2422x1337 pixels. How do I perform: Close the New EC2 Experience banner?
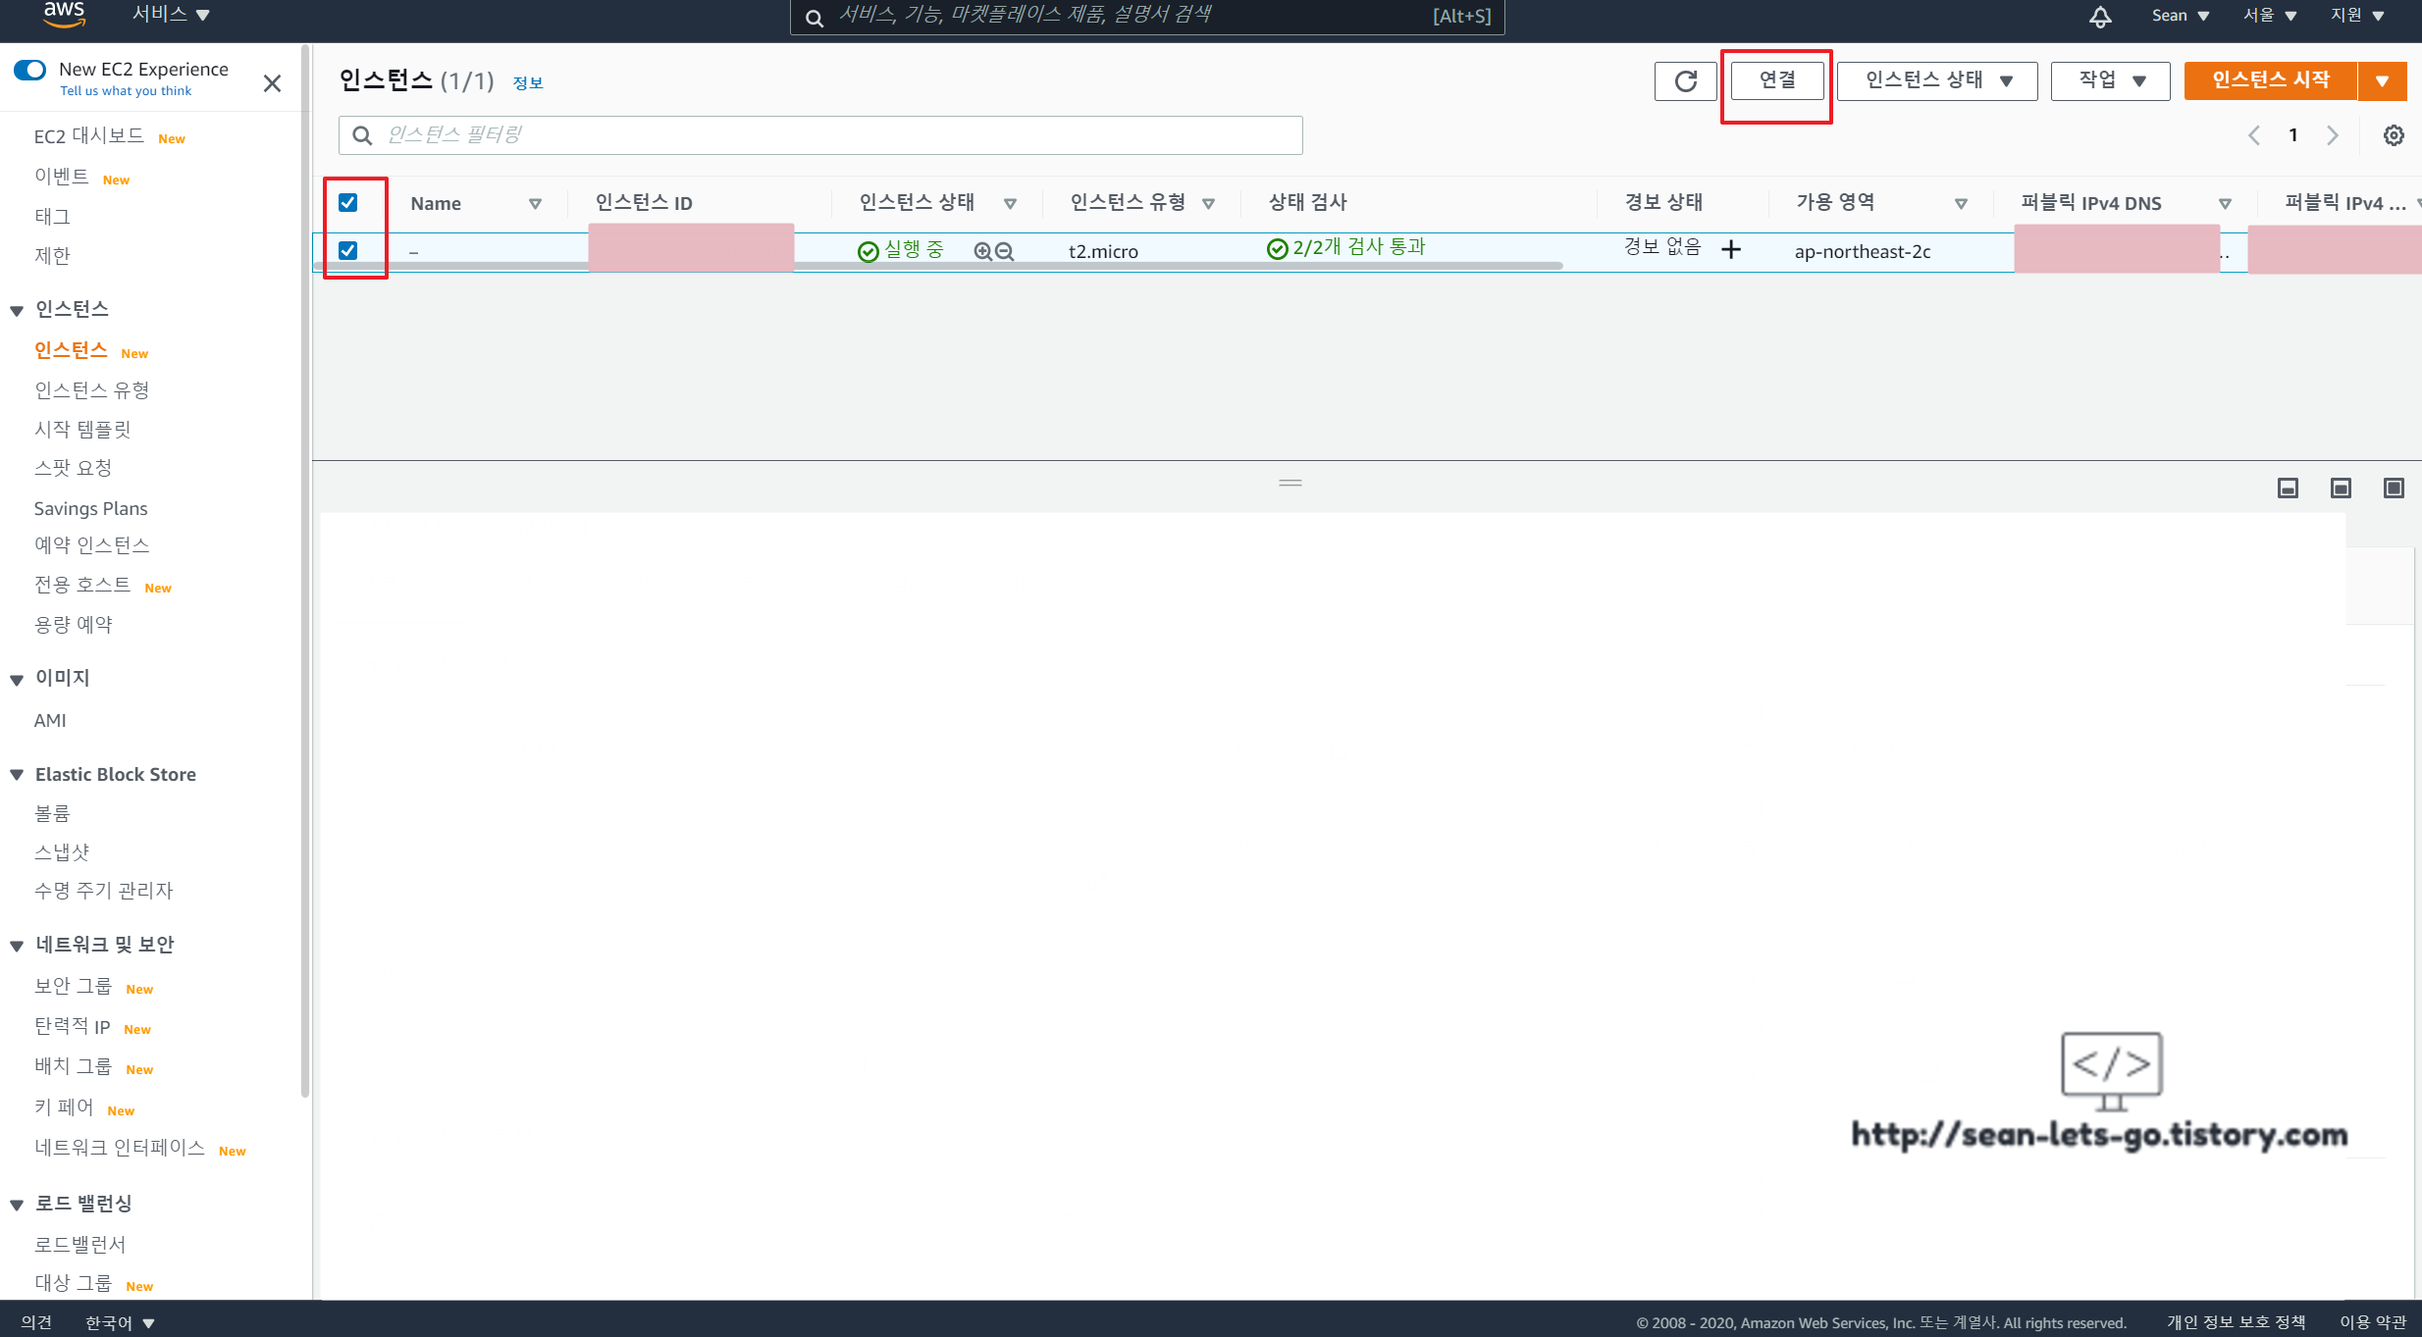[x=272, y=83]
